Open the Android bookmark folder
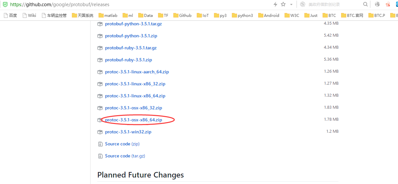Viewport: 398px width, 184px height. point(269,15)
